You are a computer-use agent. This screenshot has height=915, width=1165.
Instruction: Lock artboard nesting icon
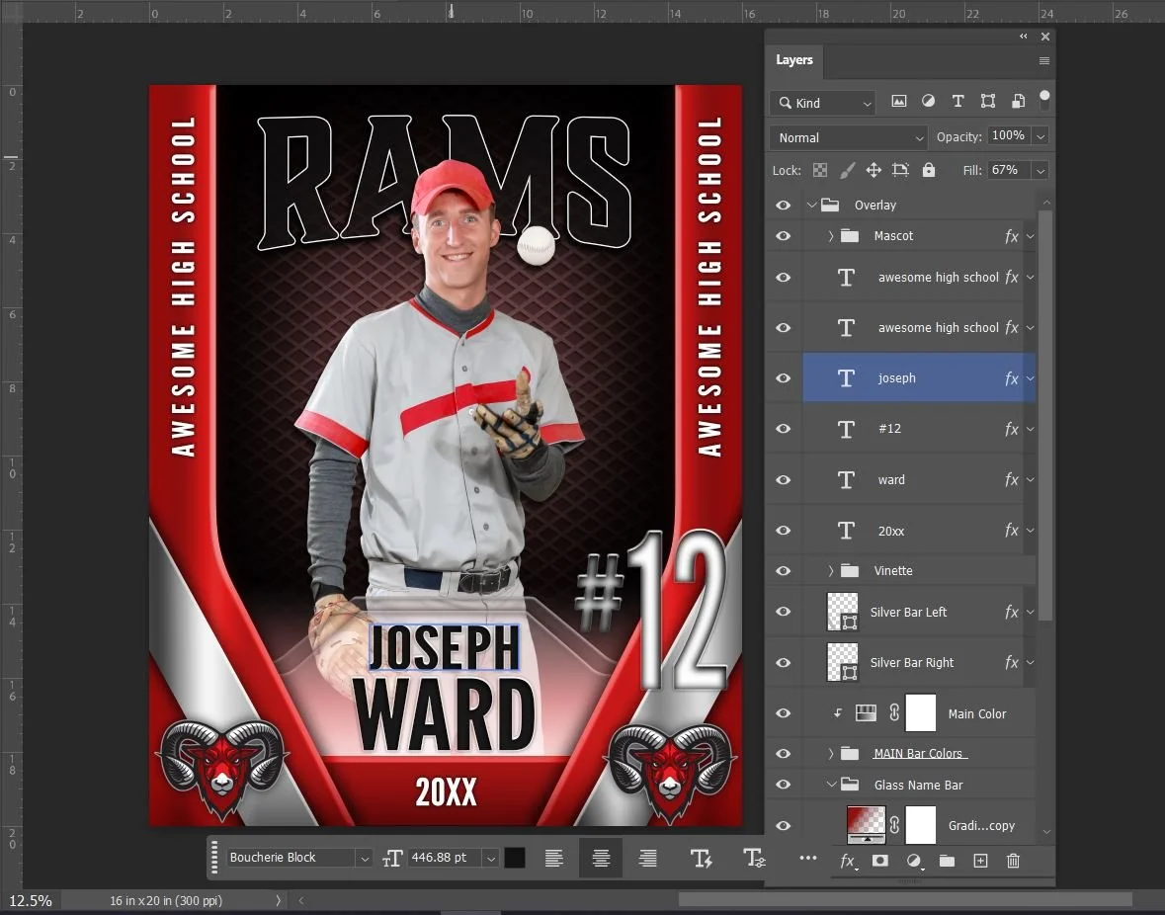pos(900,170)
